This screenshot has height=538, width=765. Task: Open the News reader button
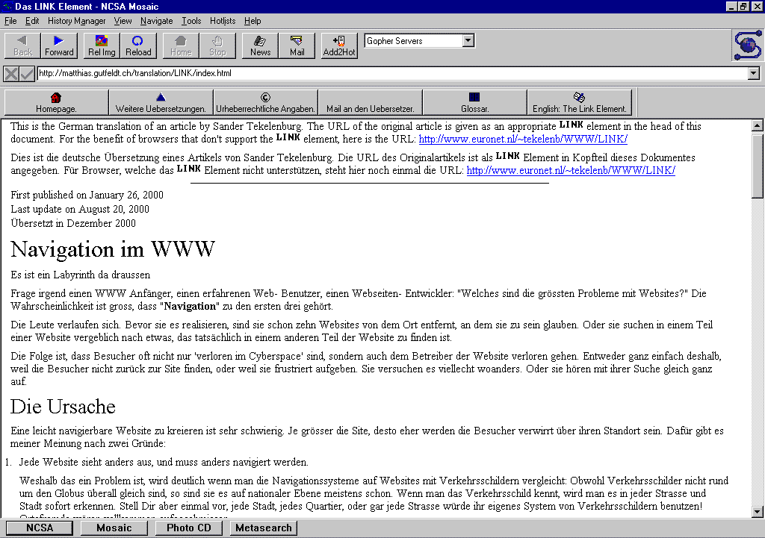260,46
